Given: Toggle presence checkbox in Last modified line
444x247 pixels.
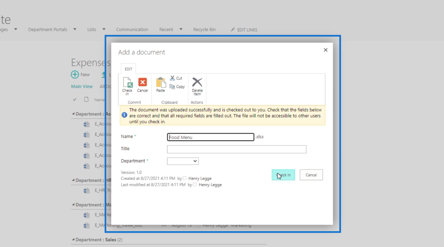Looking at the screenshot, I should pos(195,184).
